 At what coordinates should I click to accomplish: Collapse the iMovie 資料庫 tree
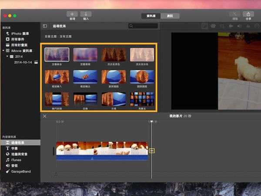pos(3,51)
